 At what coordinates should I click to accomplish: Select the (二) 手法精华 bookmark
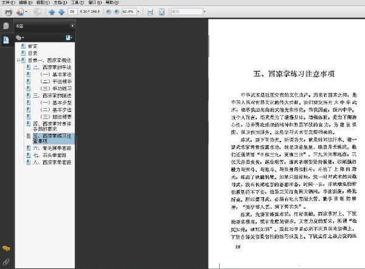(x=56, y=81)
